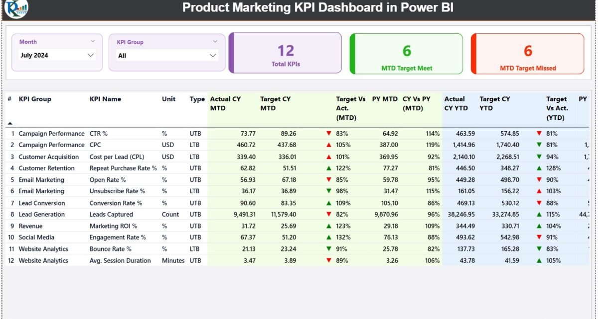Collapse the KPI Group slicer header chevron

(x=215, y=42)
